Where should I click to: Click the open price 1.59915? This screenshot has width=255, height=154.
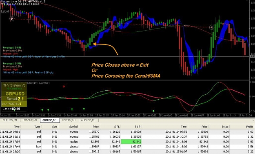94,152
